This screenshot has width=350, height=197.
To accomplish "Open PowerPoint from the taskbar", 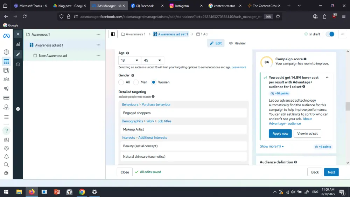I will point(57,192).
